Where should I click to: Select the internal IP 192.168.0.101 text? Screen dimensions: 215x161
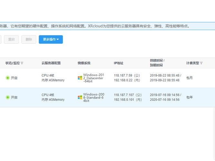(x=124, y=99)
